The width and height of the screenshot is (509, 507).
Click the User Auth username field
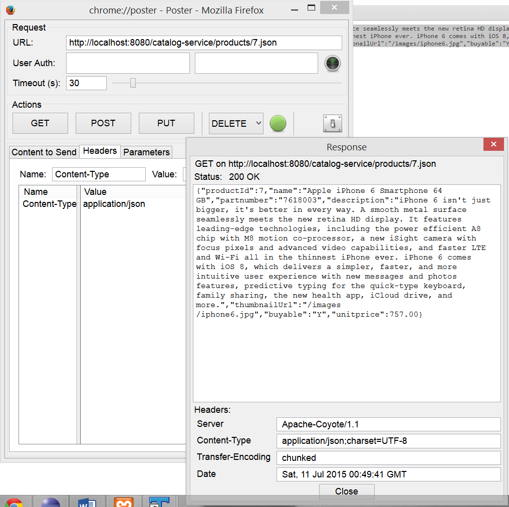pos(128,63)
